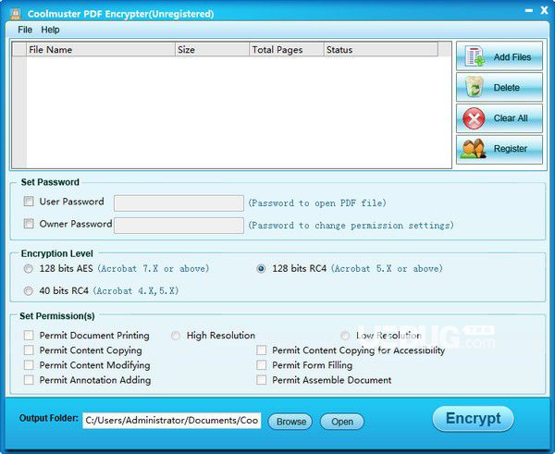Click the Encrypt button
The height and width of the screenshot is (454, 555).
474,419
